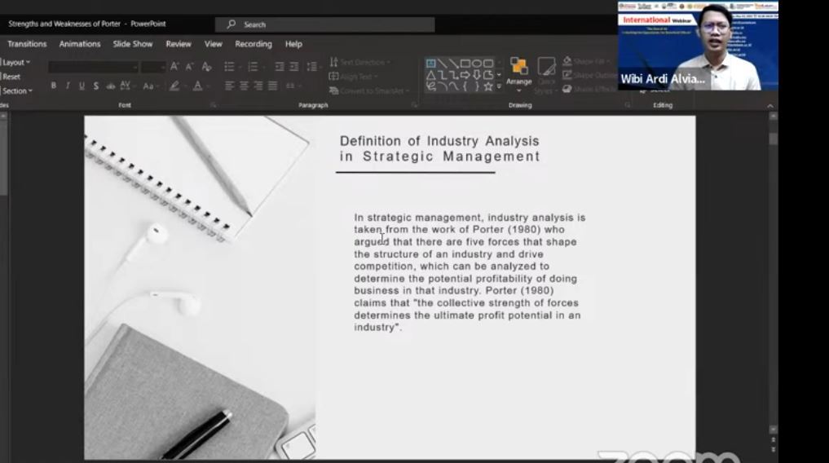Open the font name combo box

click(93, 67)
